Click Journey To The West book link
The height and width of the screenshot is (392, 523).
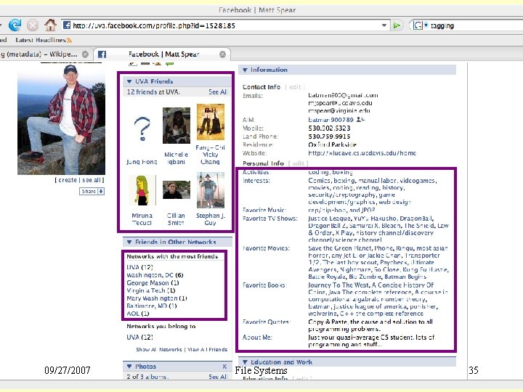(x=338, y=285)
